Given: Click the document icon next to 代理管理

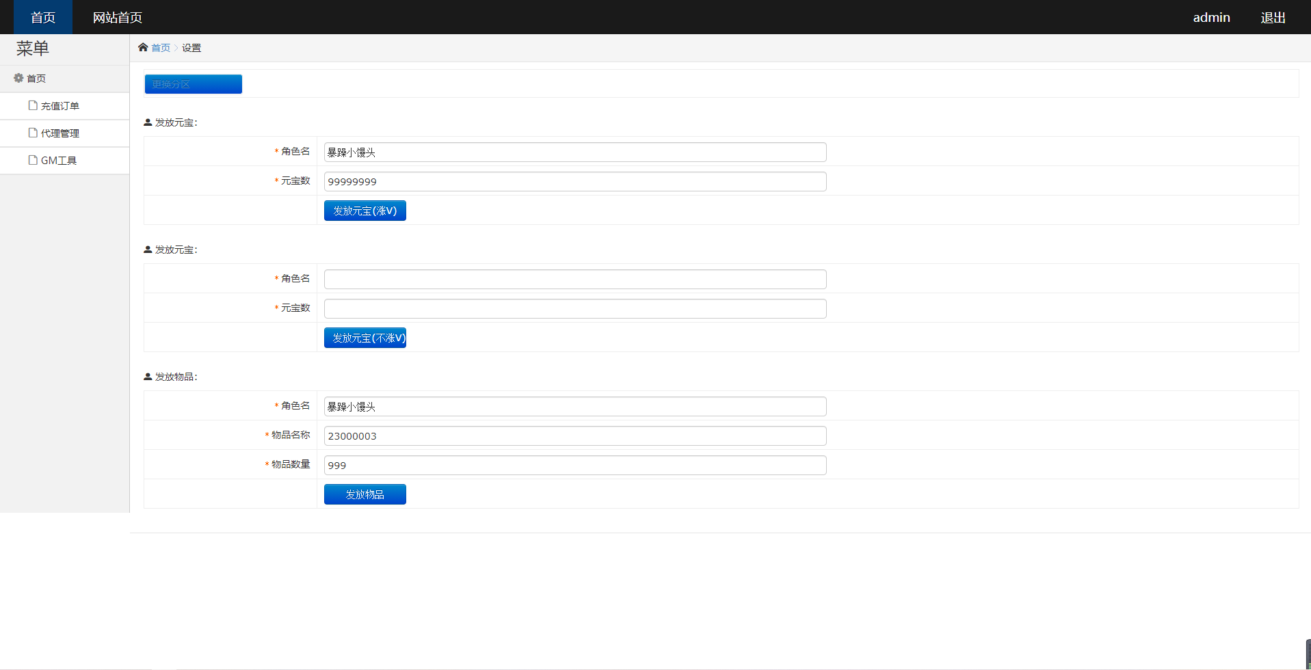Looking at the screenshot, I should coord(33,133).
